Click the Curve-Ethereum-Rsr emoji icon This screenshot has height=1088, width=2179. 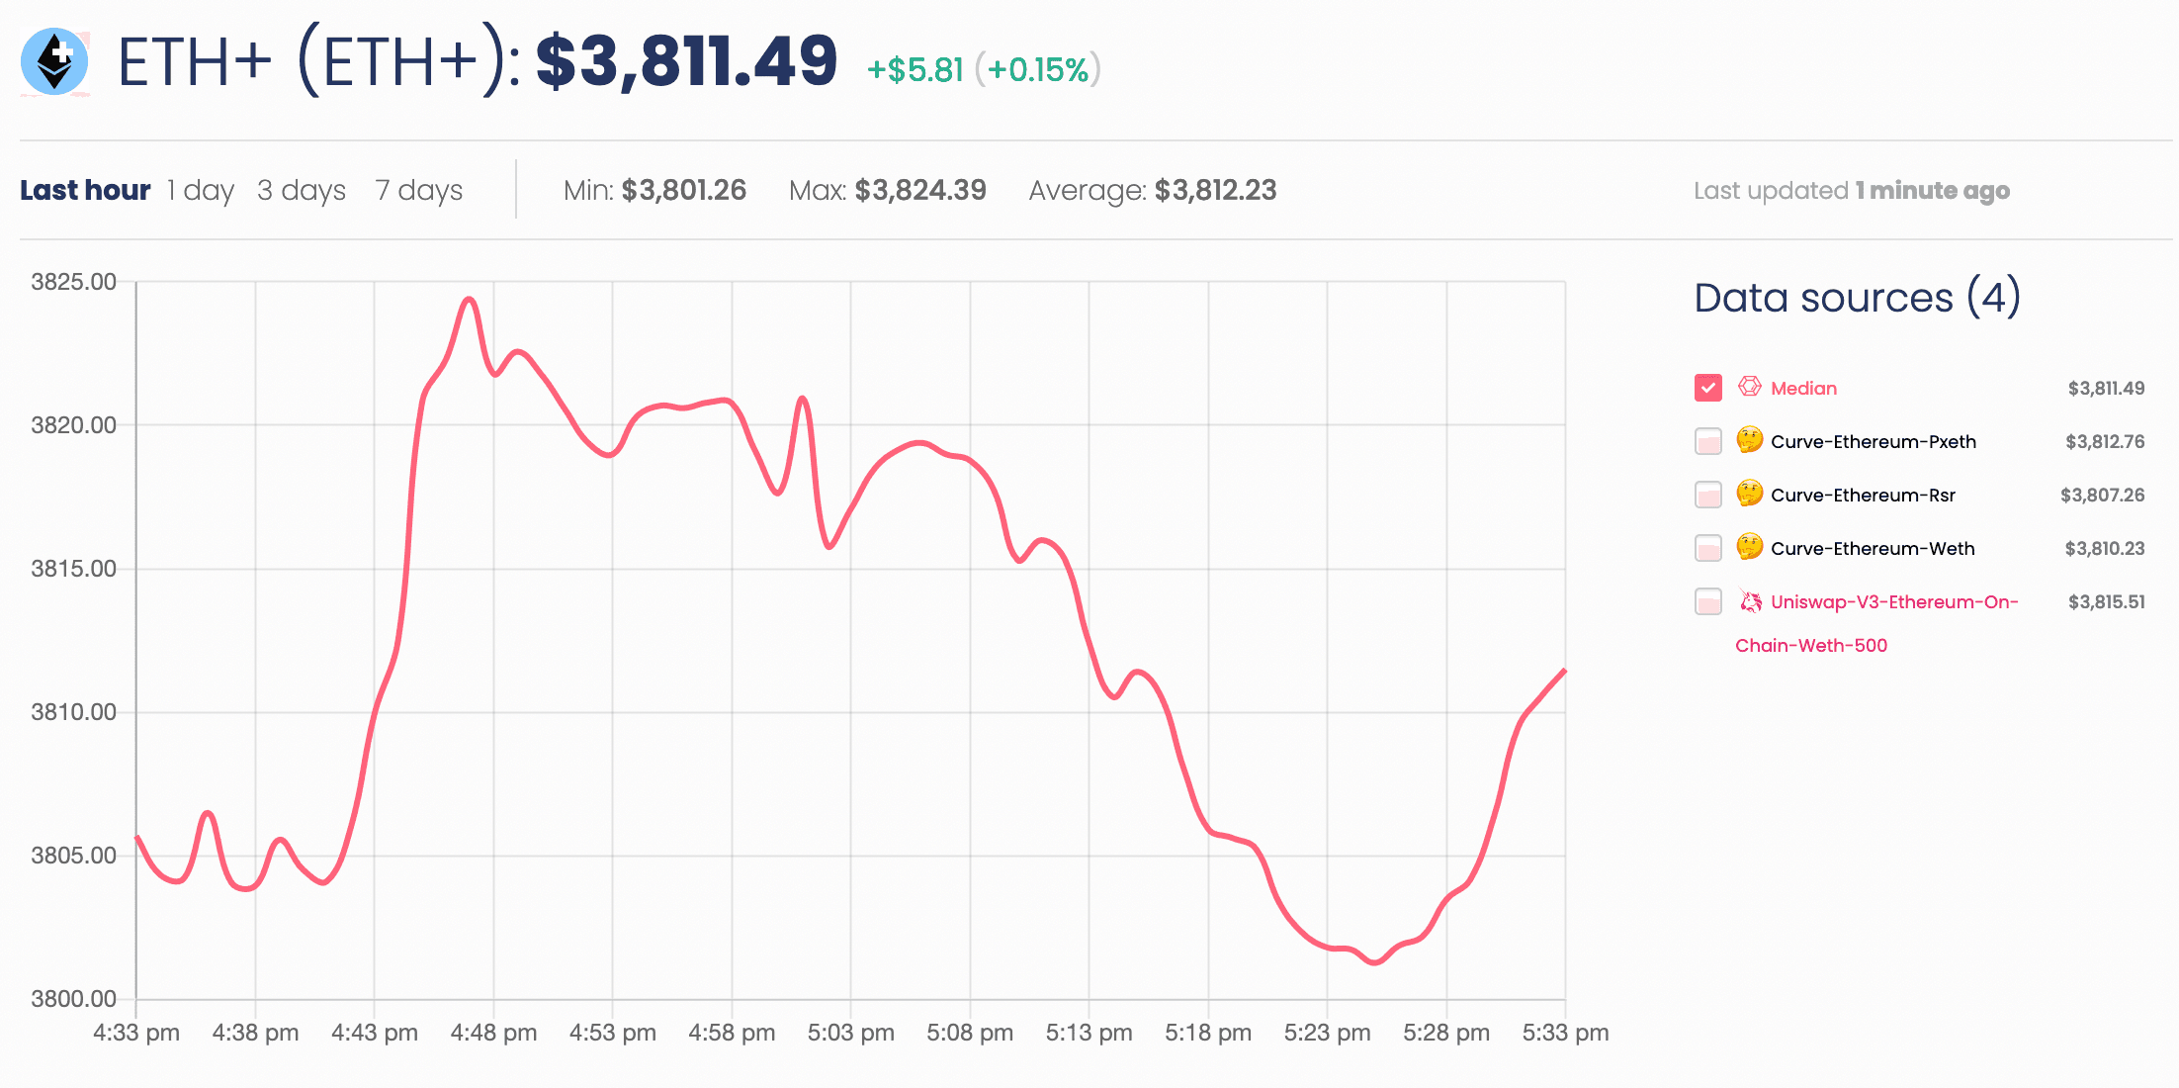tap(1749, 494)
